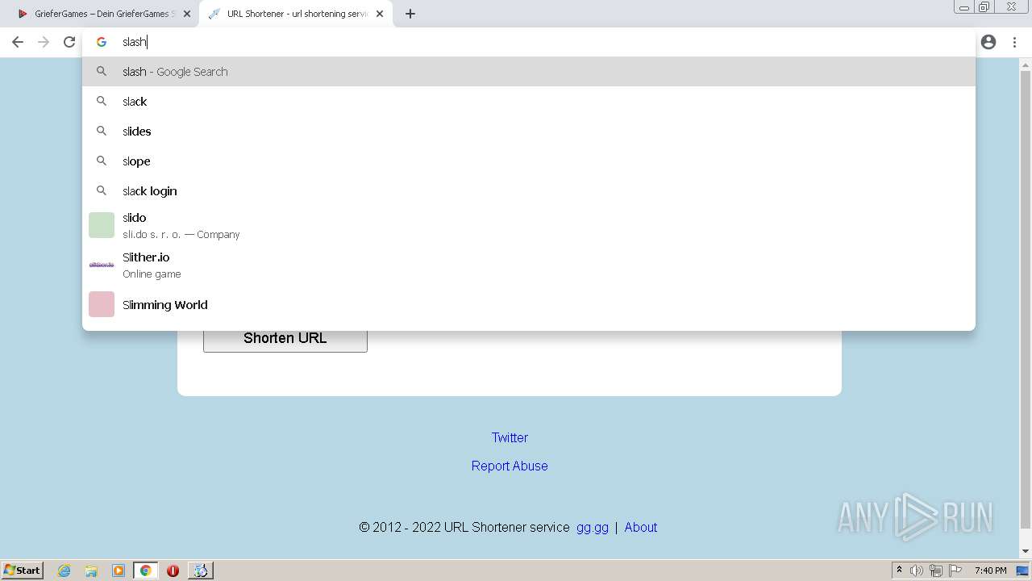This screenshot has width=1032, height=581.
Task: Close the URL Shortener tab
Action: [380, 14]
